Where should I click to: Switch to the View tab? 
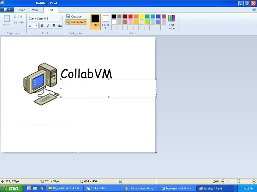pyautogui.click(x=35, y=10)
